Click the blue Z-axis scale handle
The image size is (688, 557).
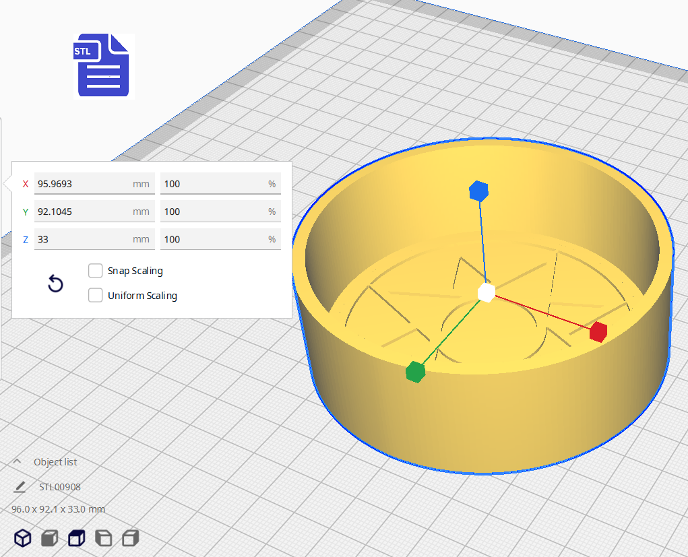click(478, 191)
